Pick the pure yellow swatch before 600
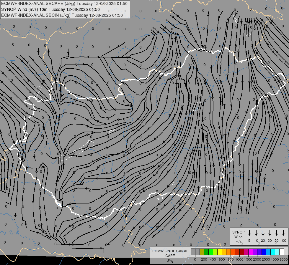Screen dimensions: 289x265 (x=220, y=252)
